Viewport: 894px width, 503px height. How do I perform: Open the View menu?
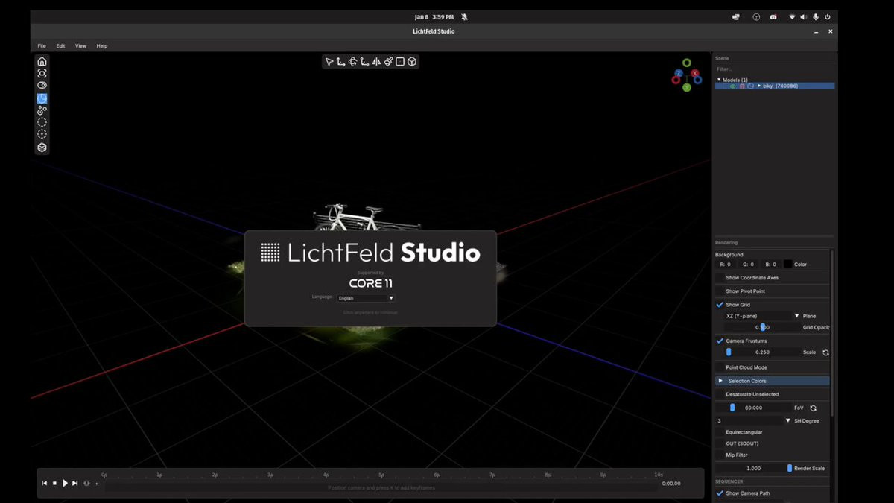pos(80,46)
